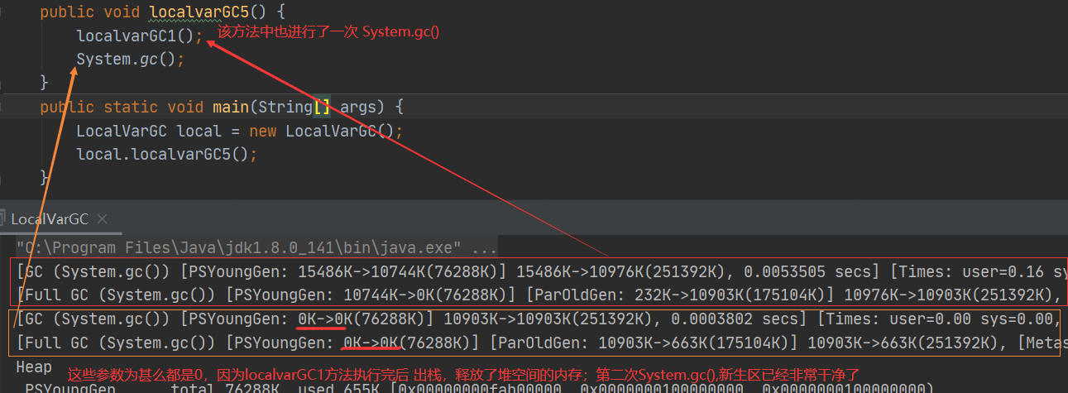Click the Heap line in console output
Viewport: 1068px width, 393px height.
coord(34,367)
